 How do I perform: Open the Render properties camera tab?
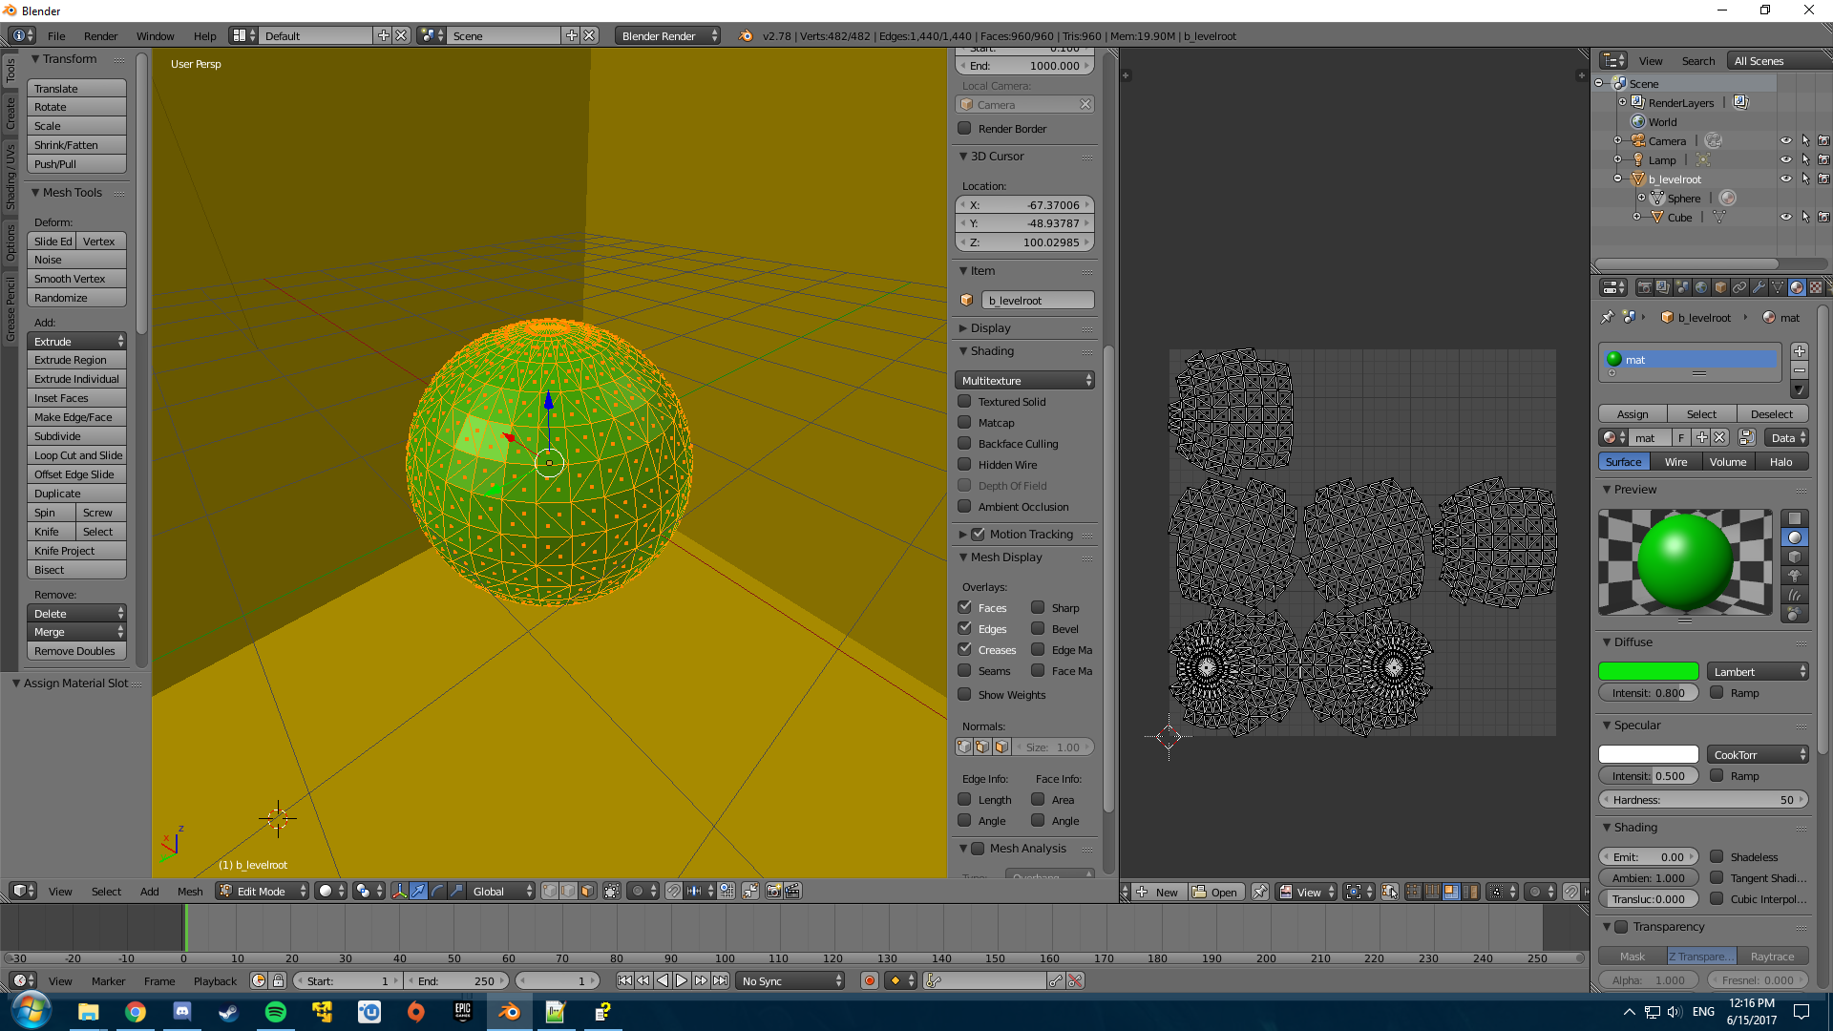[1644, 288]
